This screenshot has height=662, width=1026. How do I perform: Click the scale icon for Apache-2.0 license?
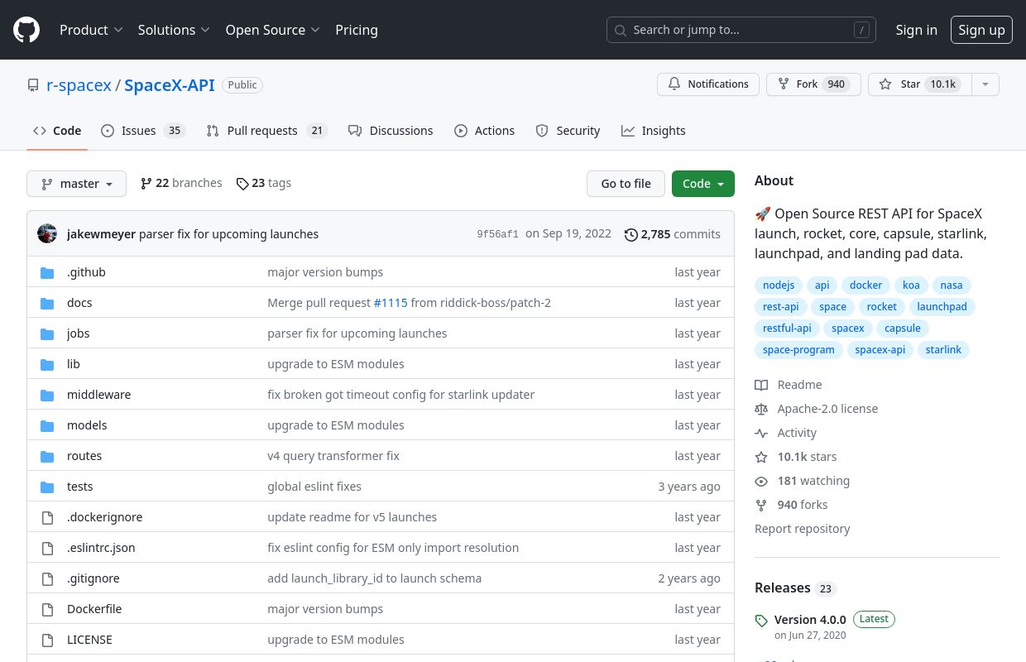point(761,409)
